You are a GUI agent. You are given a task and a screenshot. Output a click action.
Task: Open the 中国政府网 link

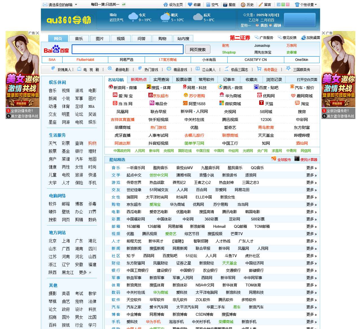[122, 151]
